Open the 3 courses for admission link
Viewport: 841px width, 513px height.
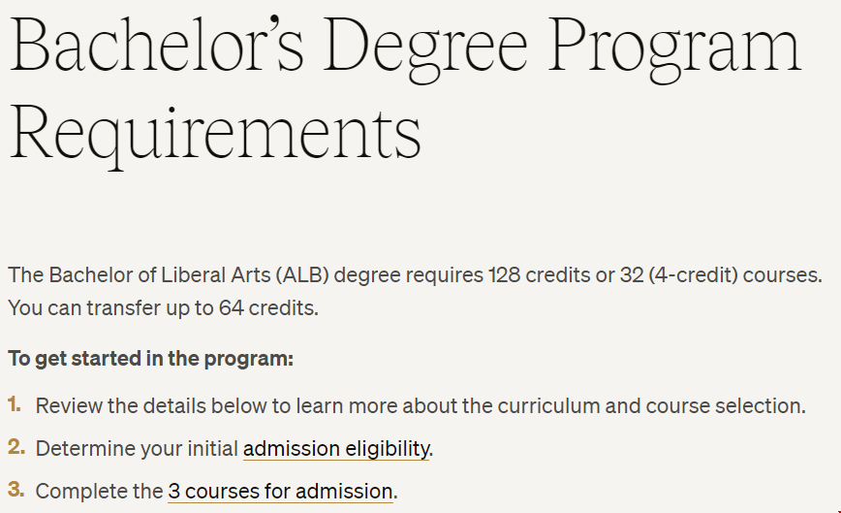(281, 492)
